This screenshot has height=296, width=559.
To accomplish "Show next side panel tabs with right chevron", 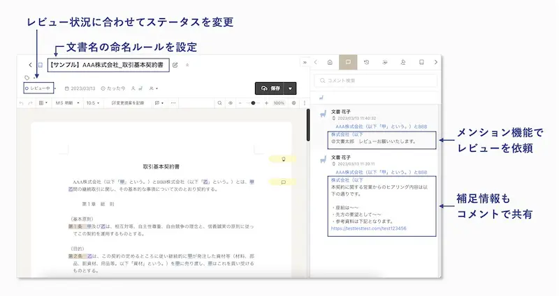I will [x=435, y=62].
